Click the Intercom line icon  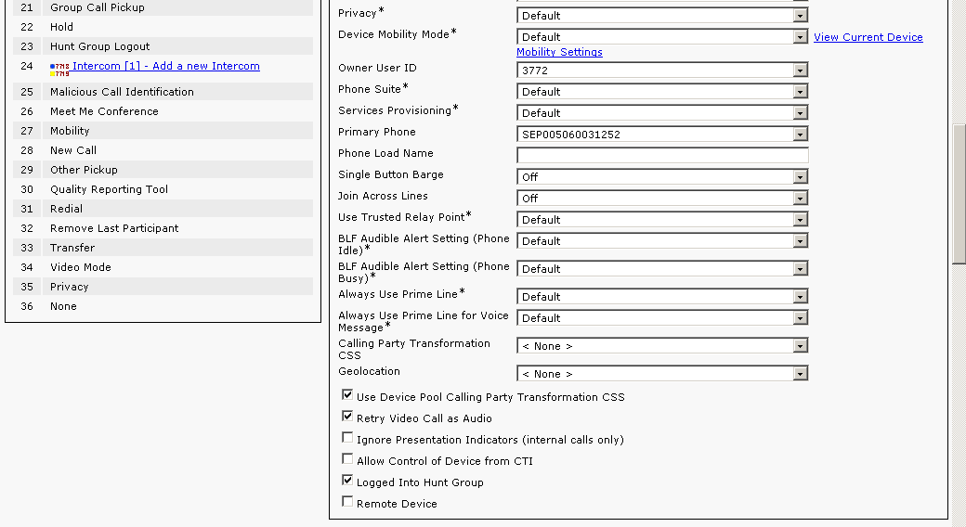pyautogui.click(x=59, y=69)
